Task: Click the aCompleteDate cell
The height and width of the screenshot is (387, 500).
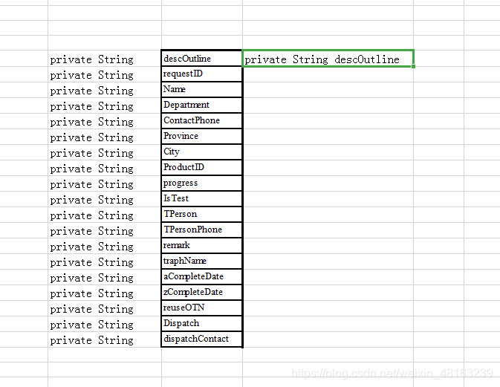Action: click(201, 277)
